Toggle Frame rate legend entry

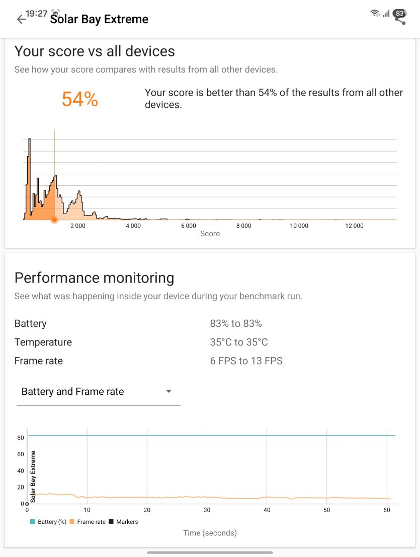(x=88, y=521)
